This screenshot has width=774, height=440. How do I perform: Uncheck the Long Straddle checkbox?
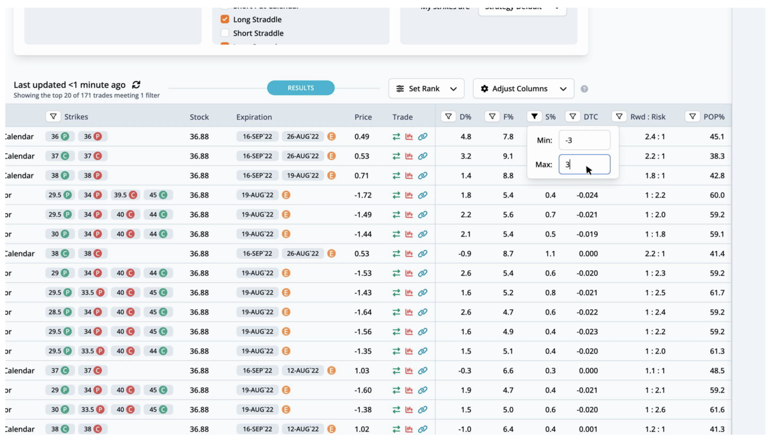(225, 19)
